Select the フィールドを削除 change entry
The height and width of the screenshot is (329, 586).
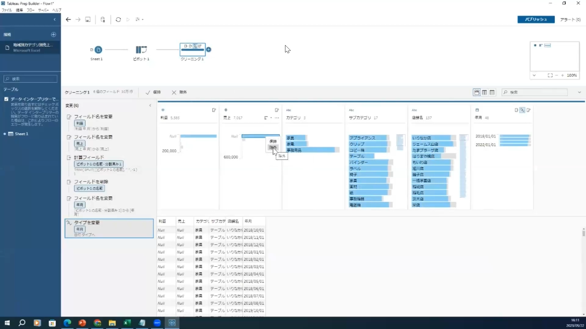pos(109,185)
